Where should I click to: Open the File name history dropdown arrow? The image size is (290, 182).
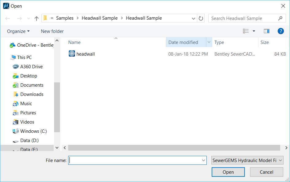tap(204, 160)
